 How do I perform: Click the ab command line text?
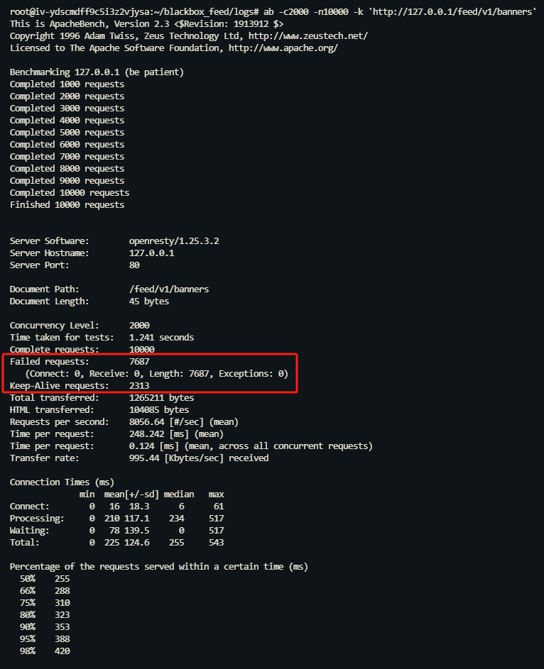[x=399, y=12]
